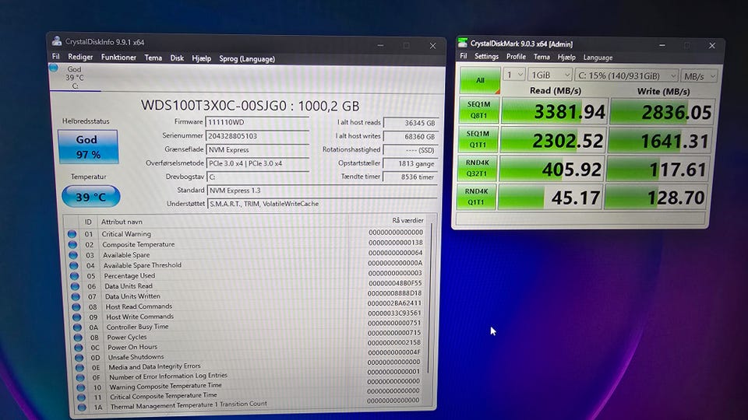The width and height of the screenshot is (748, 420).
Task: Click status icon for Number of Error Information Log Entries
Action: (80, 378)
